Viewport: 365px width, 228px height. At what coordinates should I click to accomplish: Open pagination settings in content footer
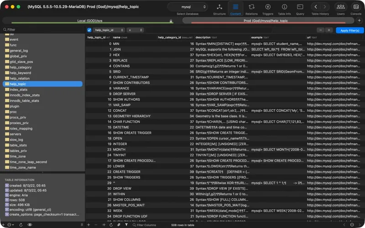coord(352,225)
